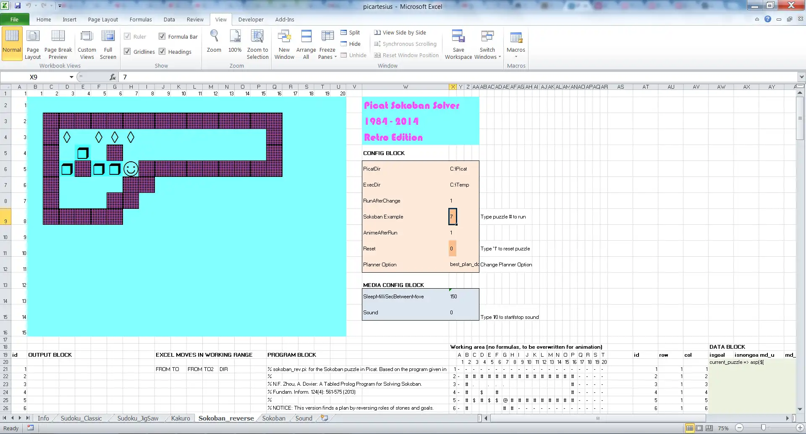Switch to Page Layout view

point(33,44)
